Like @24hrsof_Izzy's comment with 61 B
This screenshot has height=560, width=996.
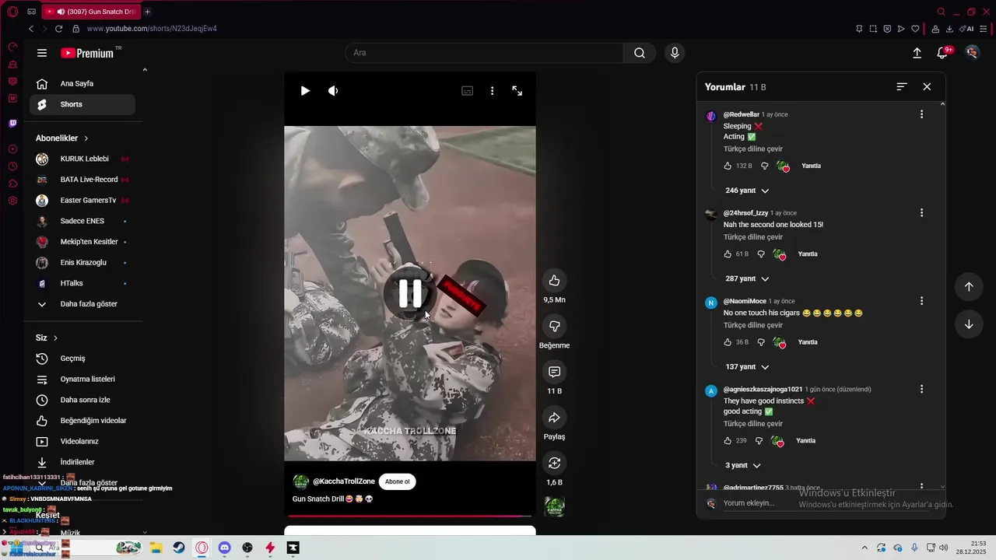pyautogui.click(x=728, y=254)
